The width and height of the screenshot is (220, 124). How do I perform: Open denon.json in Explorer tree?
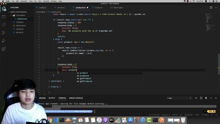coord(21,25)
